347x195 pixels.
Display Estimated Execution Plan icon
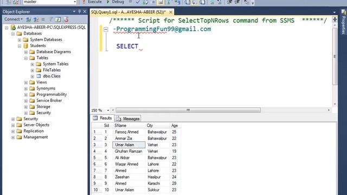(145, 2)
